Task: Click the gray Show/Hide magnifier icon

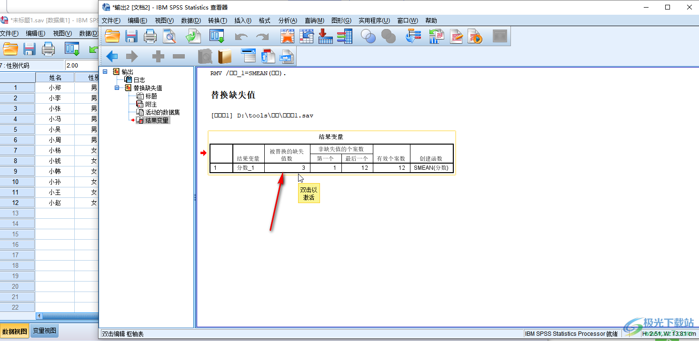Action: [x=205, y=57]
